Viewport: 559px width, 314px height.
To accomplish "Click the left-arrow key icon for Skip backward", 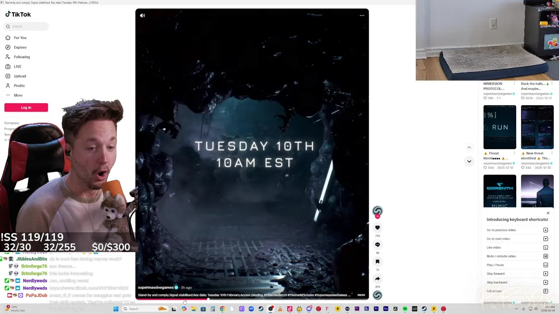I will (545, 282).
